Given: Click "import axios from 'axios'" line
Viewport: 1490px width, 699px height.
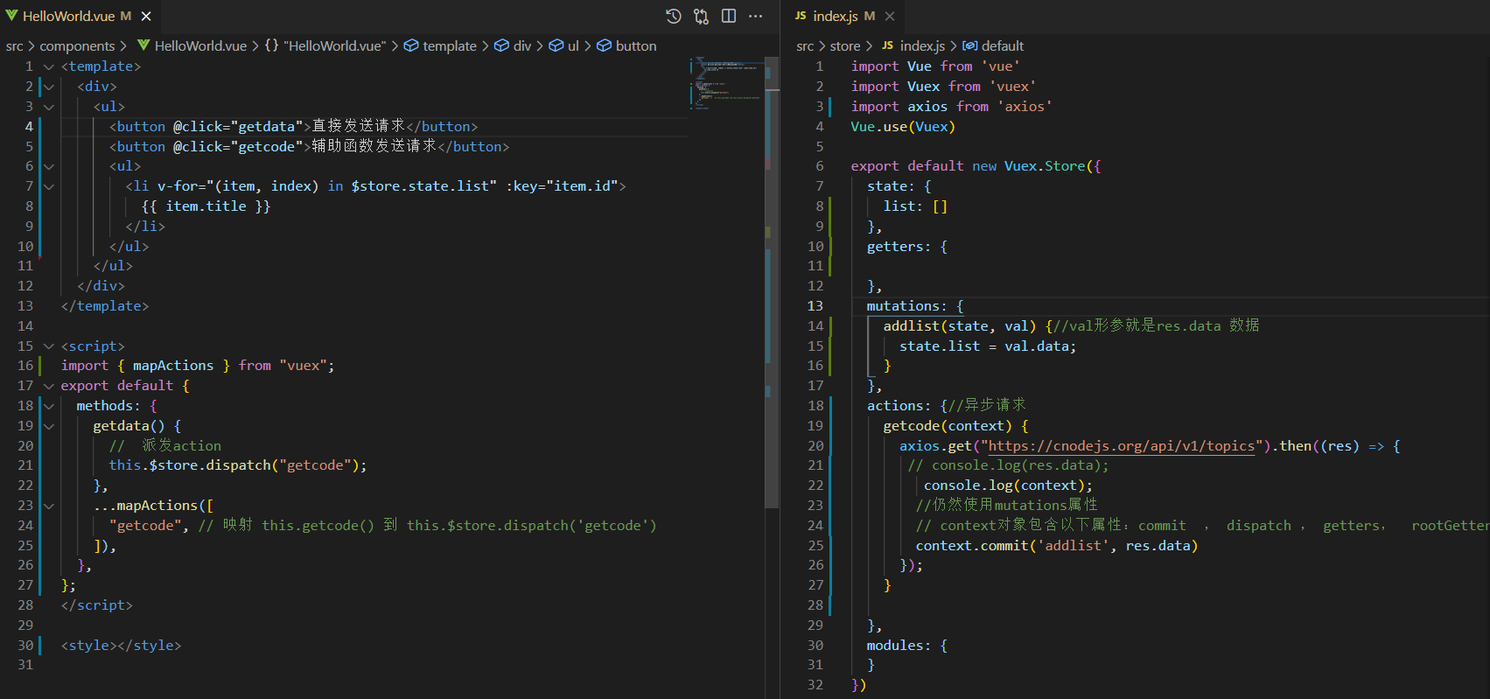Looking at the screenshot, I should pos(951,107).
